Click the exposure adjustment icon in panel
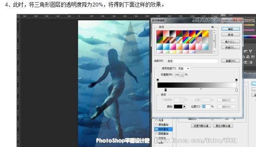256x147 pixels. 245,51
